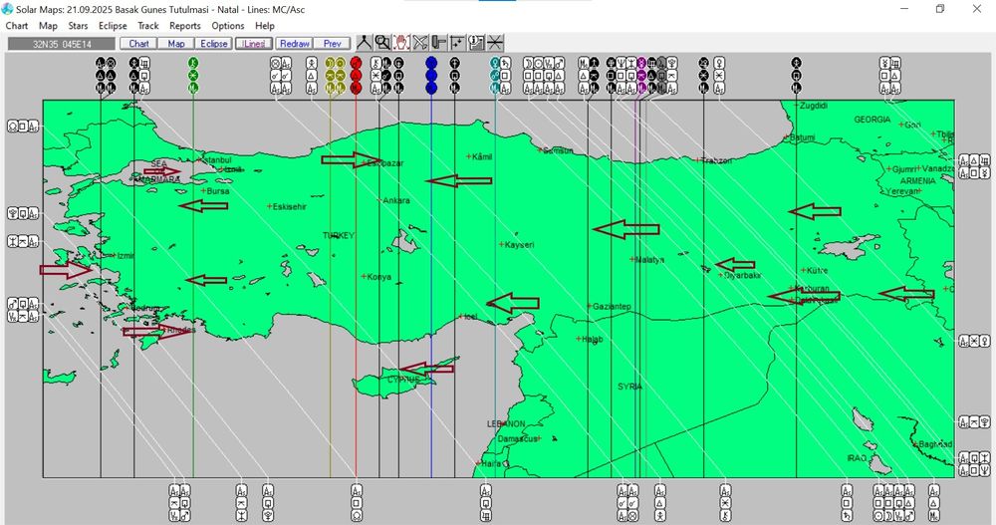
Task: Open the Chart menu
Action: [x=17, y=26]
